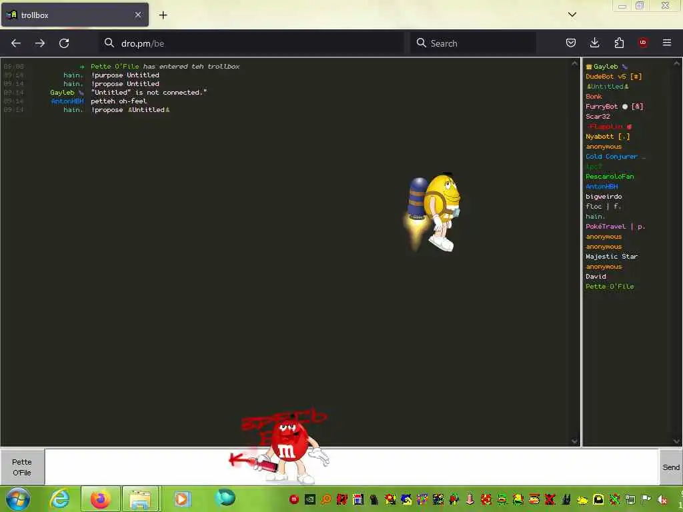Click the "petteh oh-feel" chat message
Viewport: 683px width, 512px height.
(x=119, y=101)
